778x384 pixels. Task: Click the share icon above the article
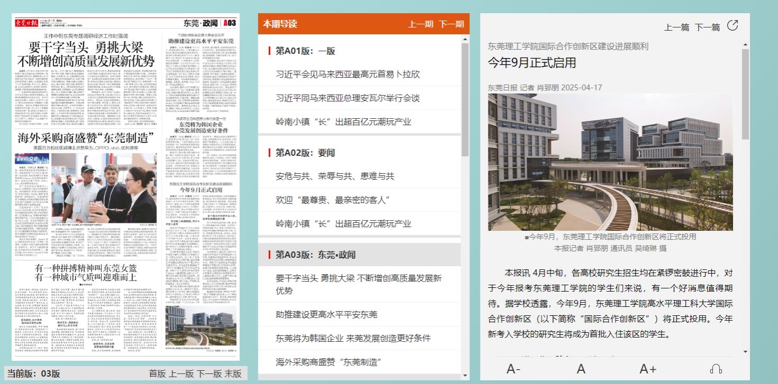732,26
